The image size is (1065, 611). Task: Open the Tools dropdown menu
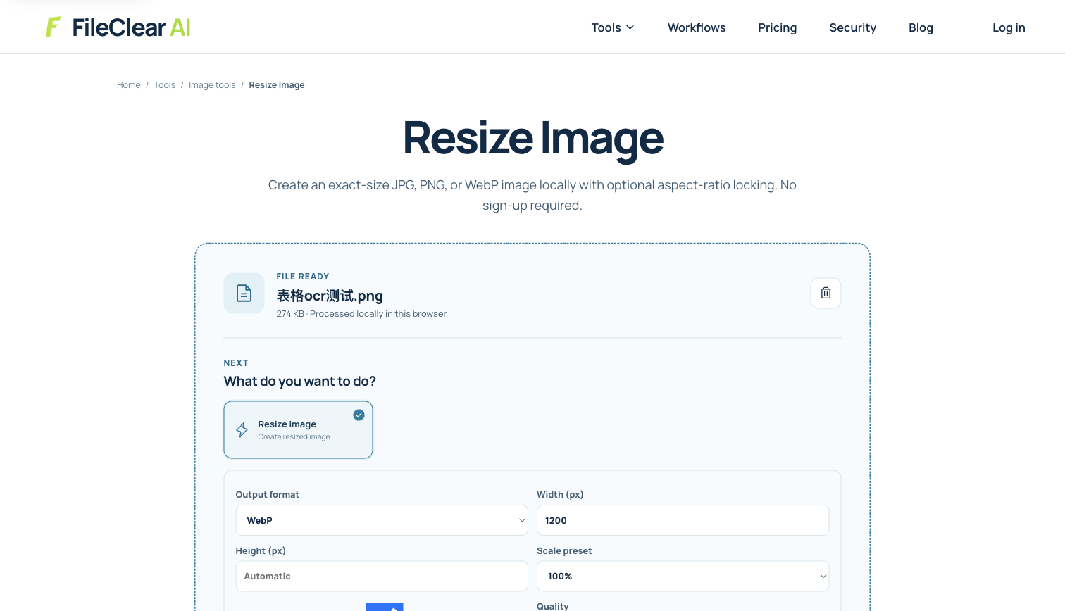(613, 27)
